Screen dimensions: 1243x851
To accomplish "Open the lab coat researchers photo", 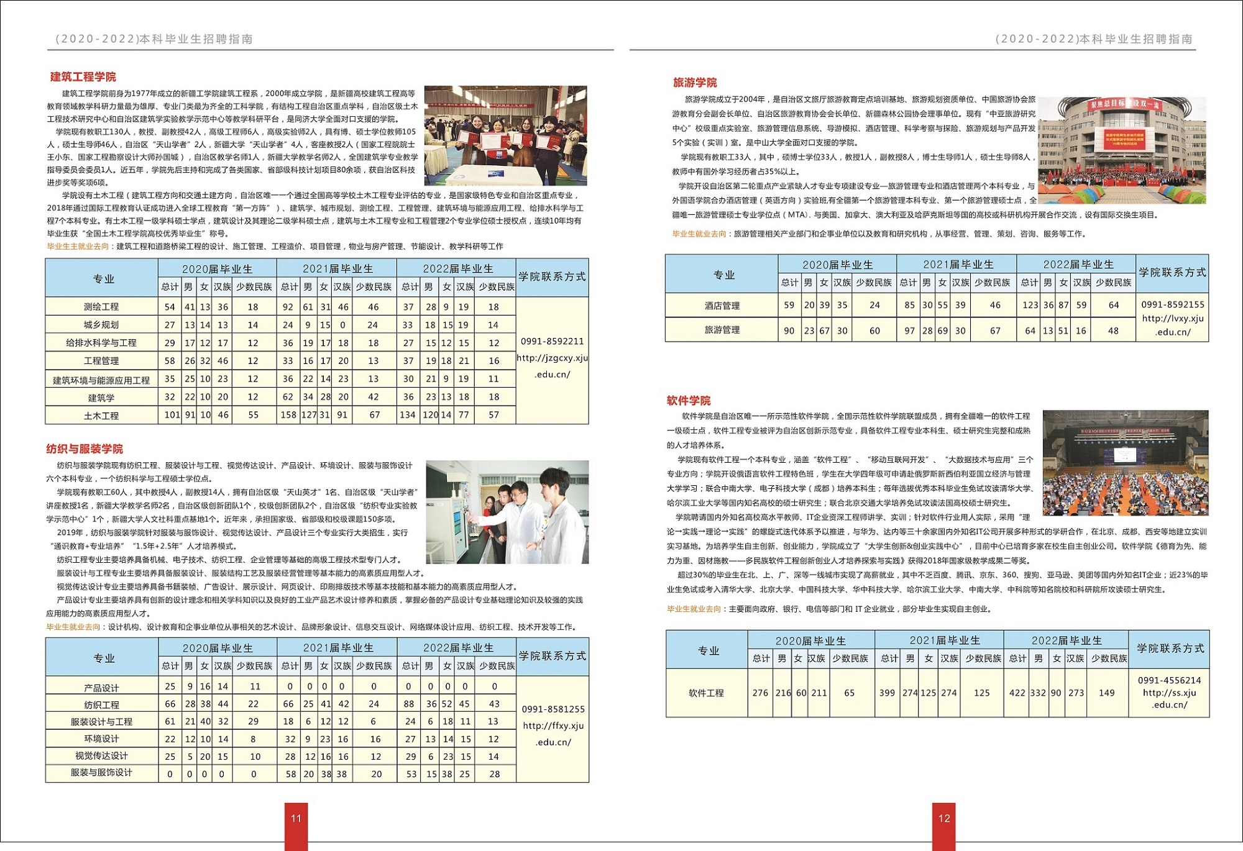I will [507, 512].
